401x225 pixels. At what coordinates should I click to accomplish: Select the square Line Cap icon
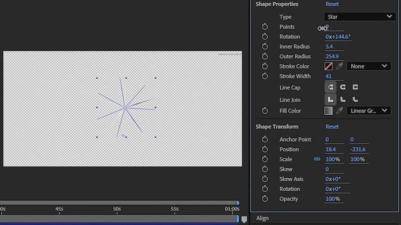pyautogui.click(x=355, y=87)
